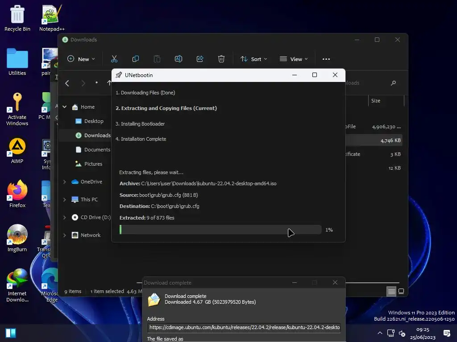Click the Address URL field in Download complete

[x=244, y=327]
